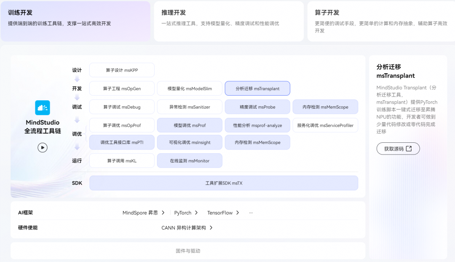Select 算子设计 msKPP tool

pyautogui.click(x=122, y=70)
